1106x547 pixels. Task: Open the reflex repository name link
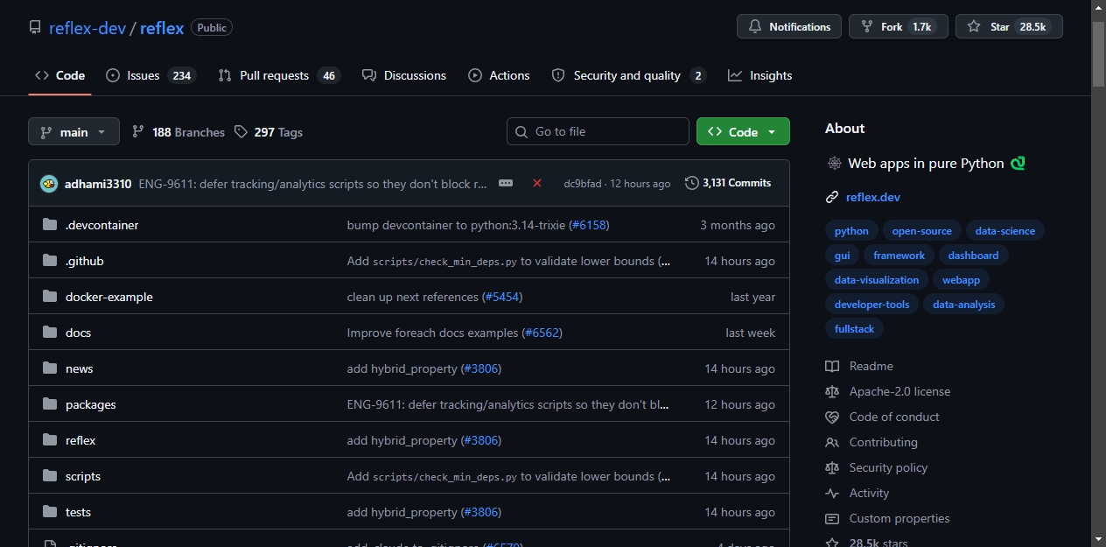(x=162, y=28)
